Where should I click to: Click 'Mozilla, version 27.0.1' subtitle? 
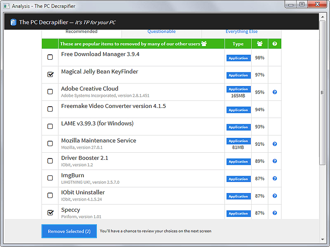click(82, 147)
